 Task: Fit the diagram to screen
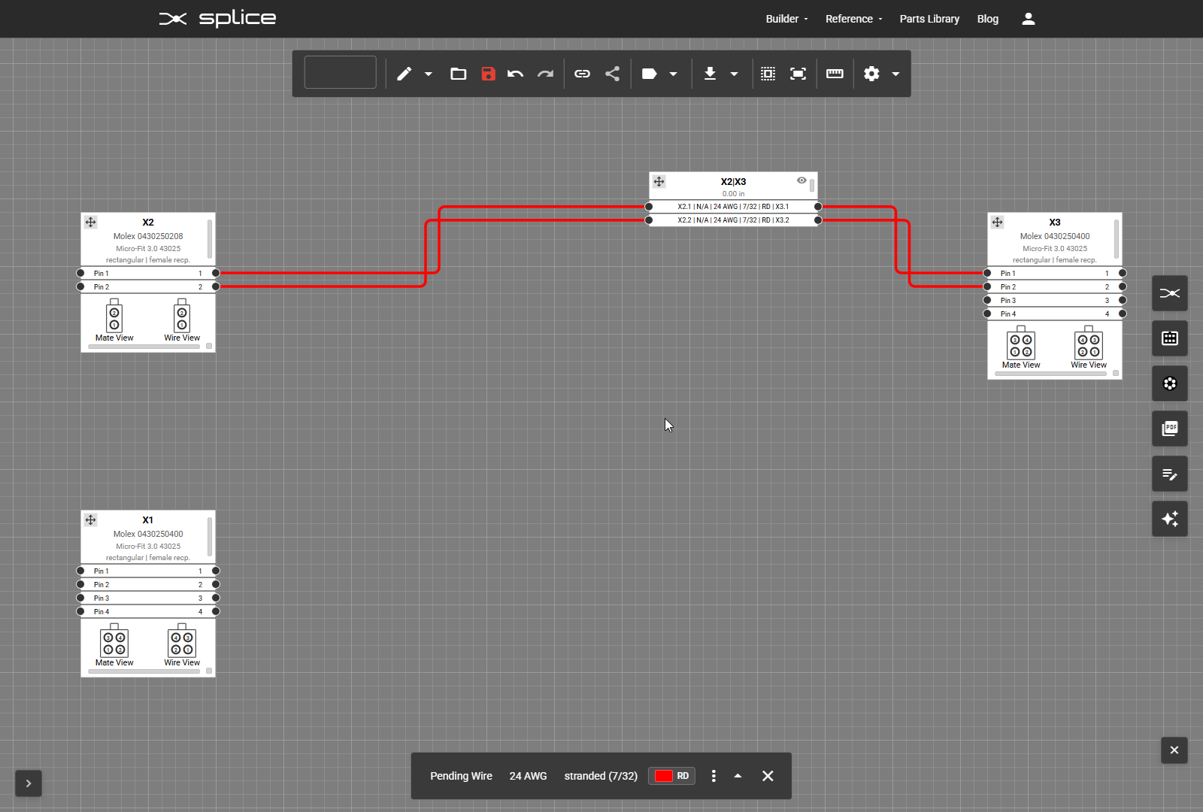(798, 74)
